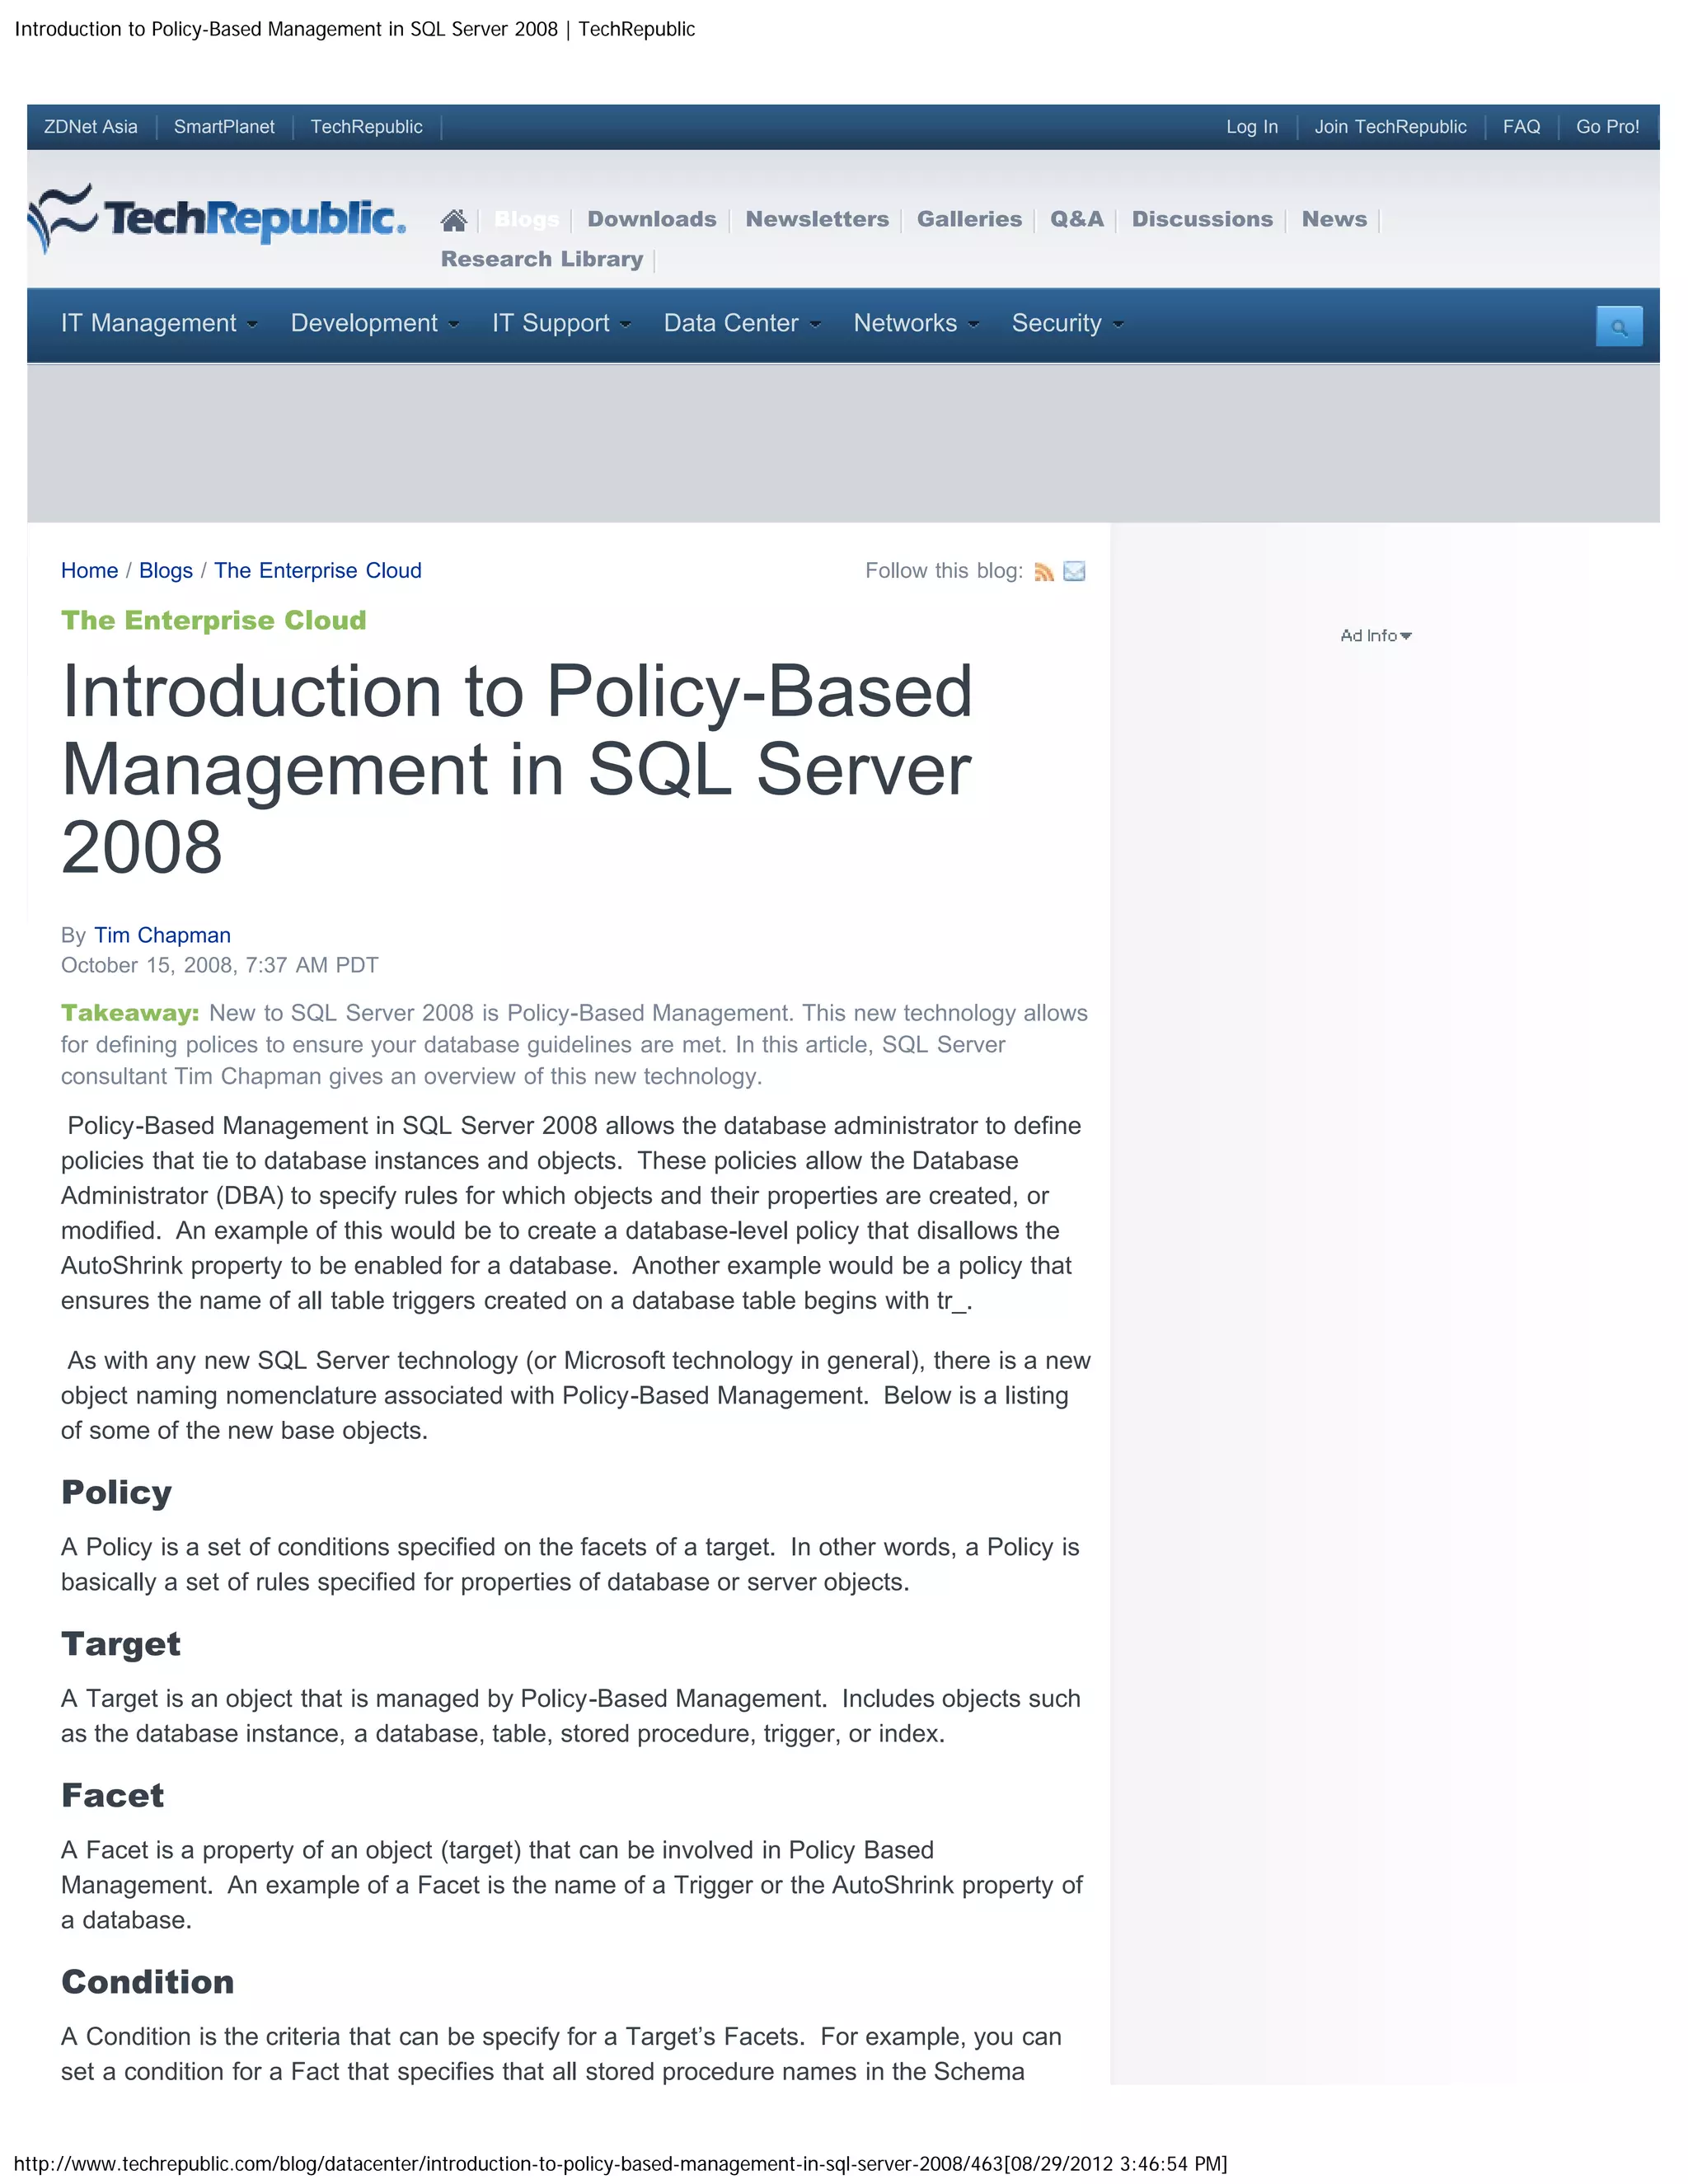Expand the IT Management dropdown menu

(x=159, y=323)
